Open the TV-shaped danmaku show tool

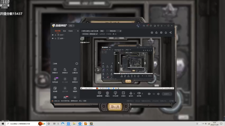click(x=75, y=89)
